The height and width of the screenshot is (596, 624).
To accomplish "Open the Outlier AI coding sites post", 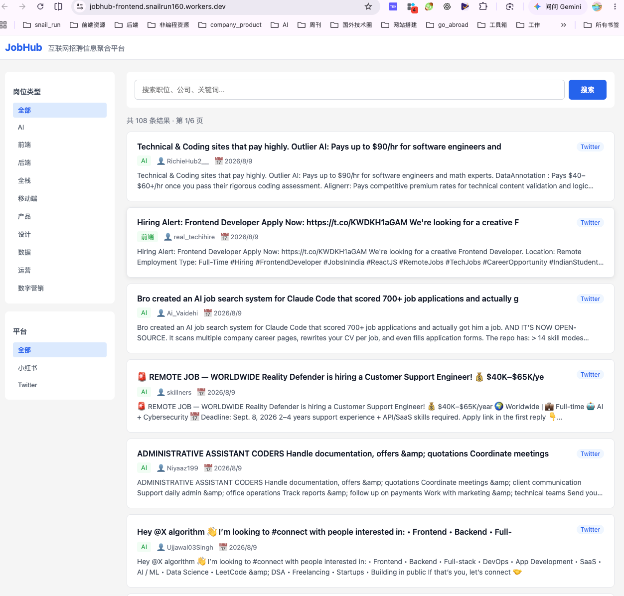I will (x=319, y=147).
